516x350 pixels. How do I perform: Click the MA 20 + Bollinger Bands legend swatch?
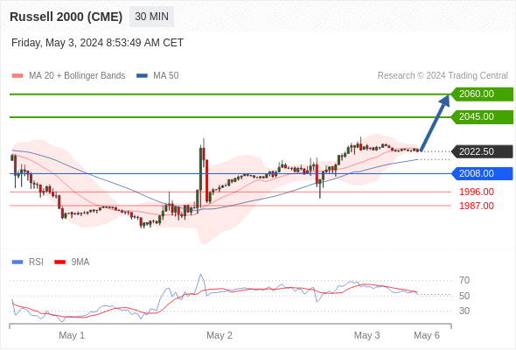pos(17,76)
